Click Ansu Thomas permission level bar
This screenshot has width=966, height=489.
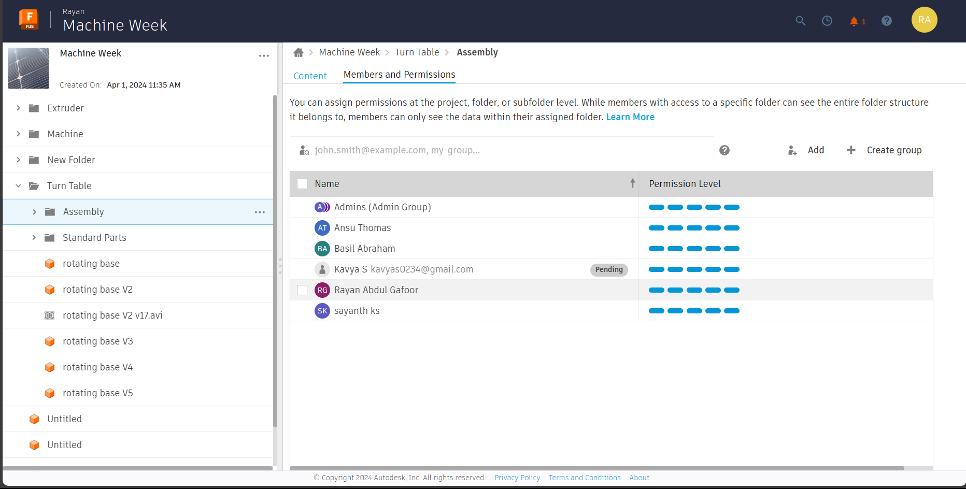point(694,228)
